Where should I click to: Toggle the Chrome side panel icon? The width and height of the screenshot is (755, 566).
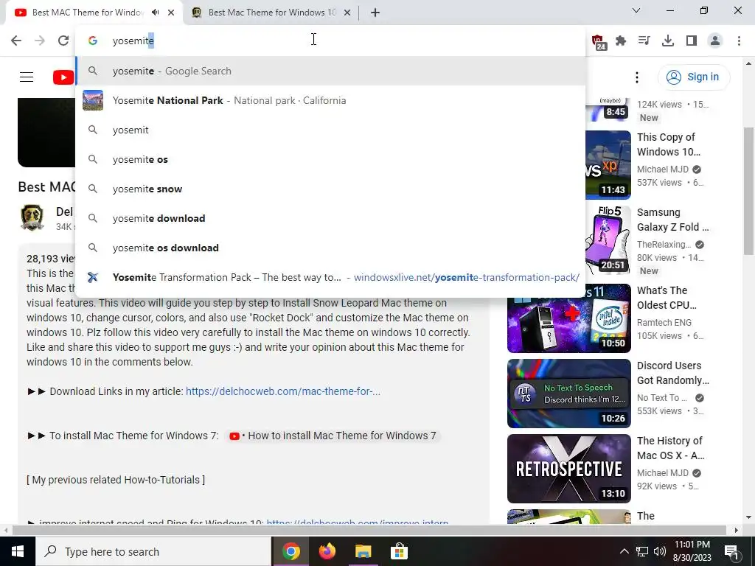(692, 41)
